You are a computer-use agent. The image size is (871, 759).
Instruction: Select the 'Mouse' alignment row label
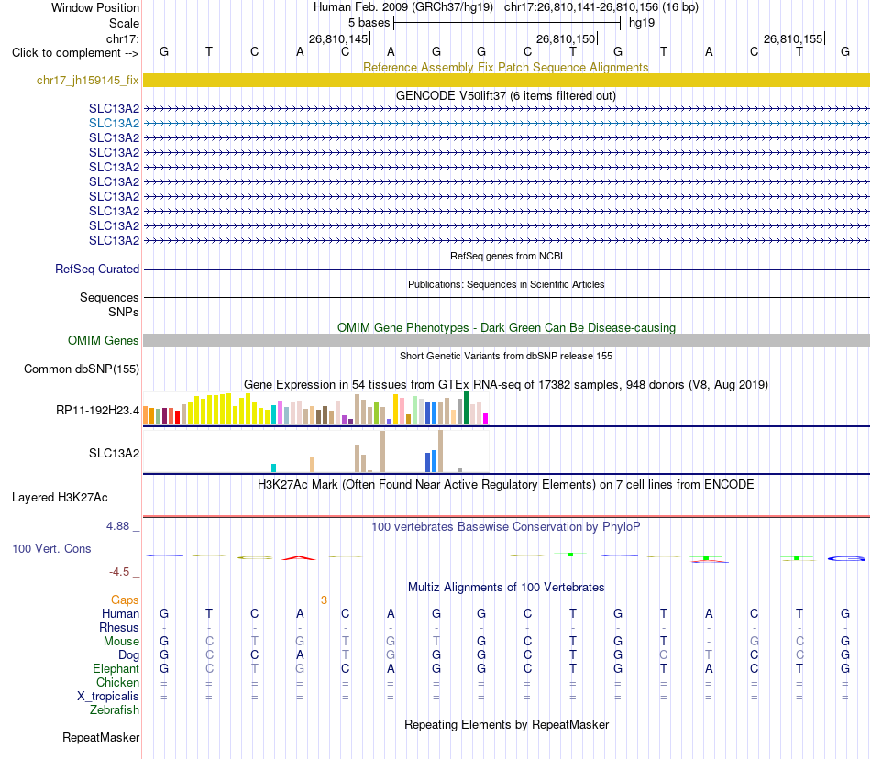(121, 642)
